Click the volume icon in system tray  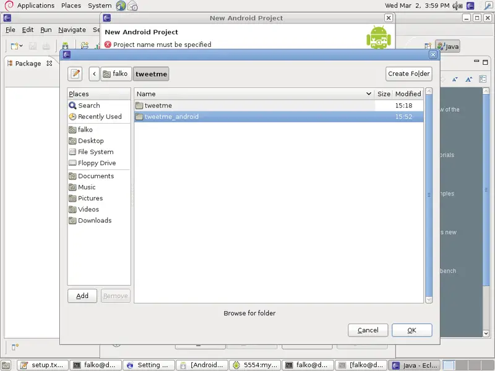click(457, 6)
